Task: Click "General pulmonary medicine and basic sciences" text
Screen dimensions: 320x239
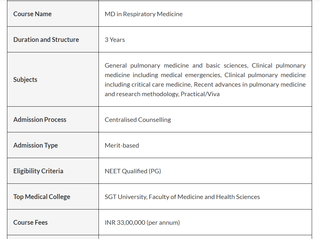Action: pos(176,66)
